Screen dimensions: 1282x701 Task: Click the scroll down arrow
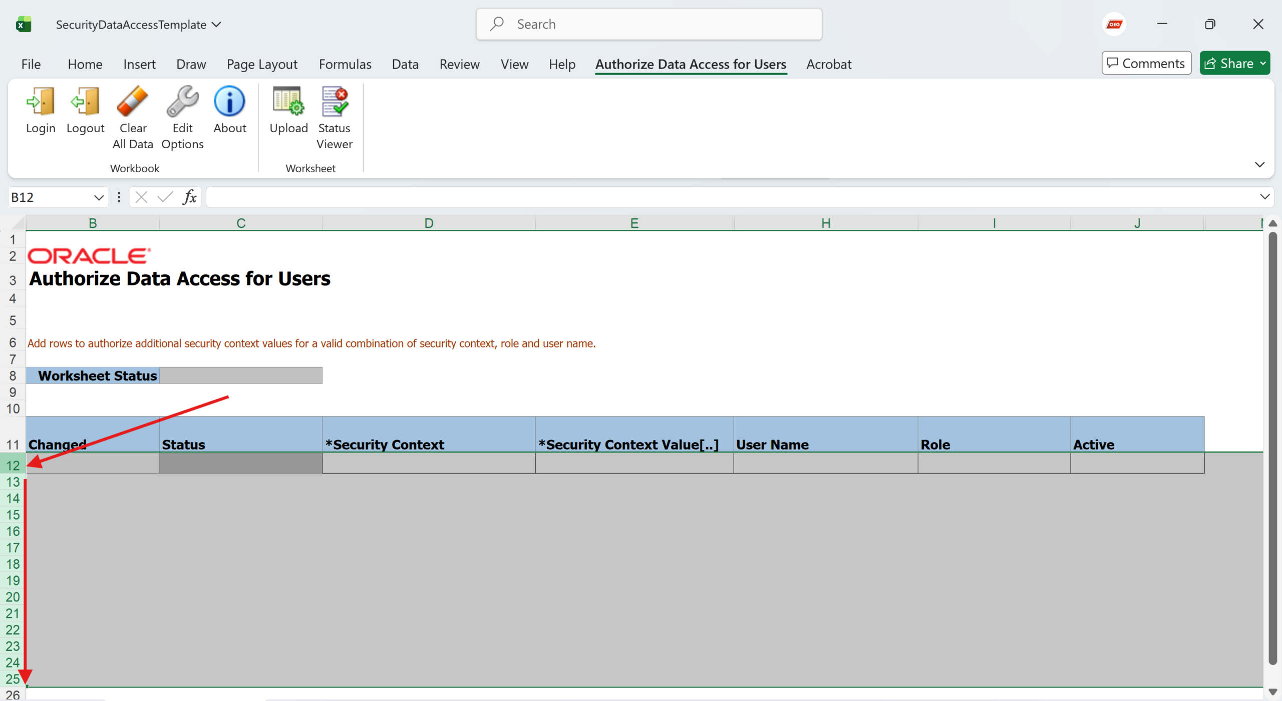point(1272,692)
